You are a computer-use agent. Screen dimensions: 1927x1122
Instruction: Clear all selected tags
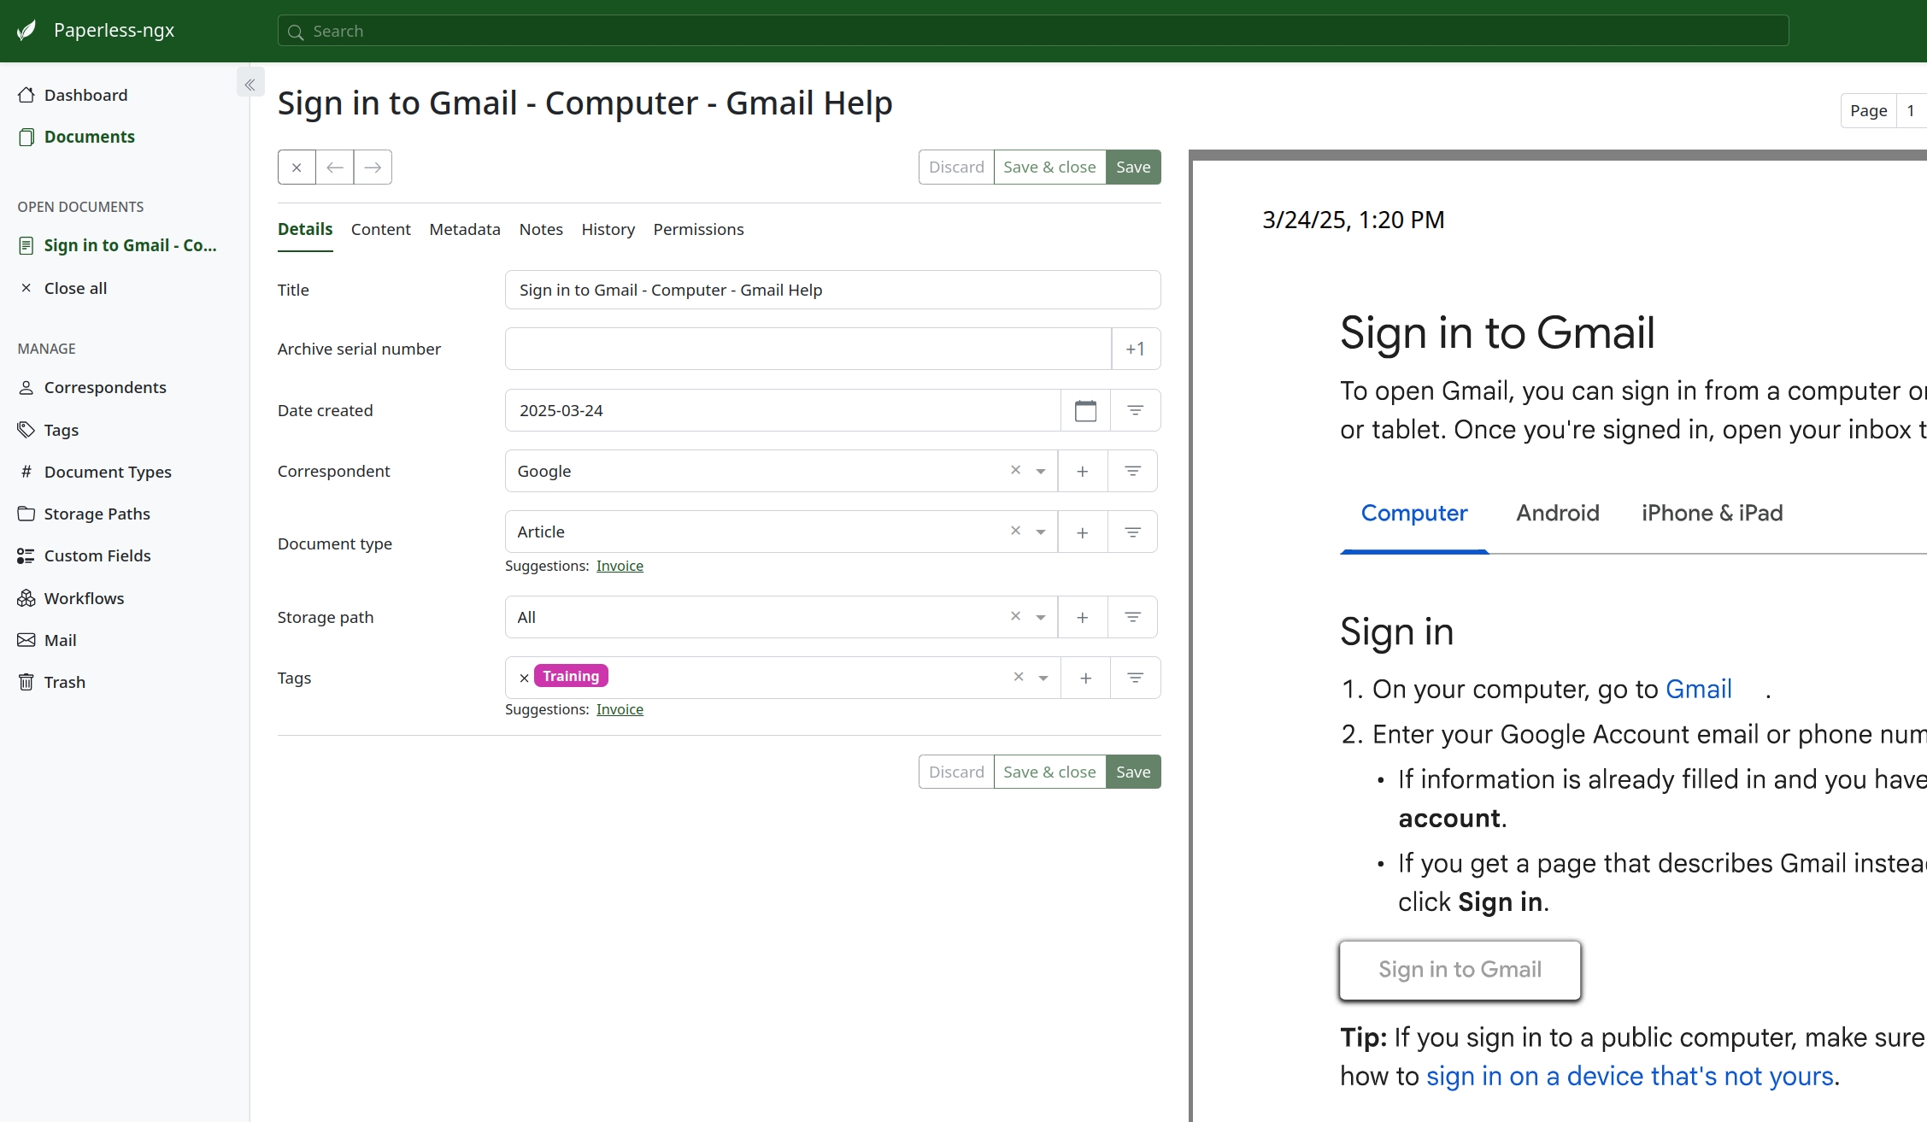1019,677
